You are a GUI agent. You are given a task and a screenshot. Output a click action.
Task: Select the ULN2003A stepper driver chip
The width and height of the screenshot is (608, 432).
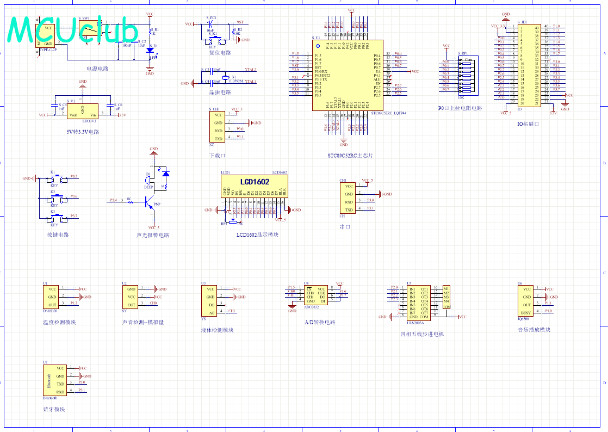[419, 302]
